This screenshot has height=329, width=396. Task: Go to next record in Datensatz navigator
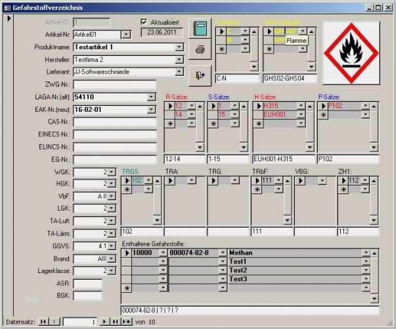pos(104,322)
